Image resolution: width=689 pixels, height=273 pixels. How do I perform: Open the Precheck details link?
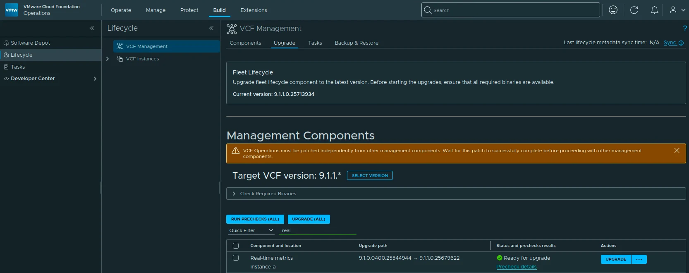[x=516, y=267]
